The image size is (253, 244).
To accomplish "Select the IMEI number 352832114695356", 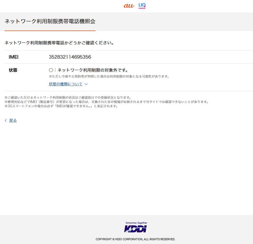I will (70, 57).
